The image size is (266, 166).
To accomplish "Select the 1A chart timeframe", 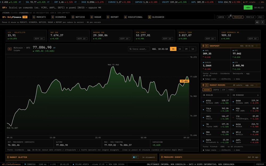I will 193,49.
